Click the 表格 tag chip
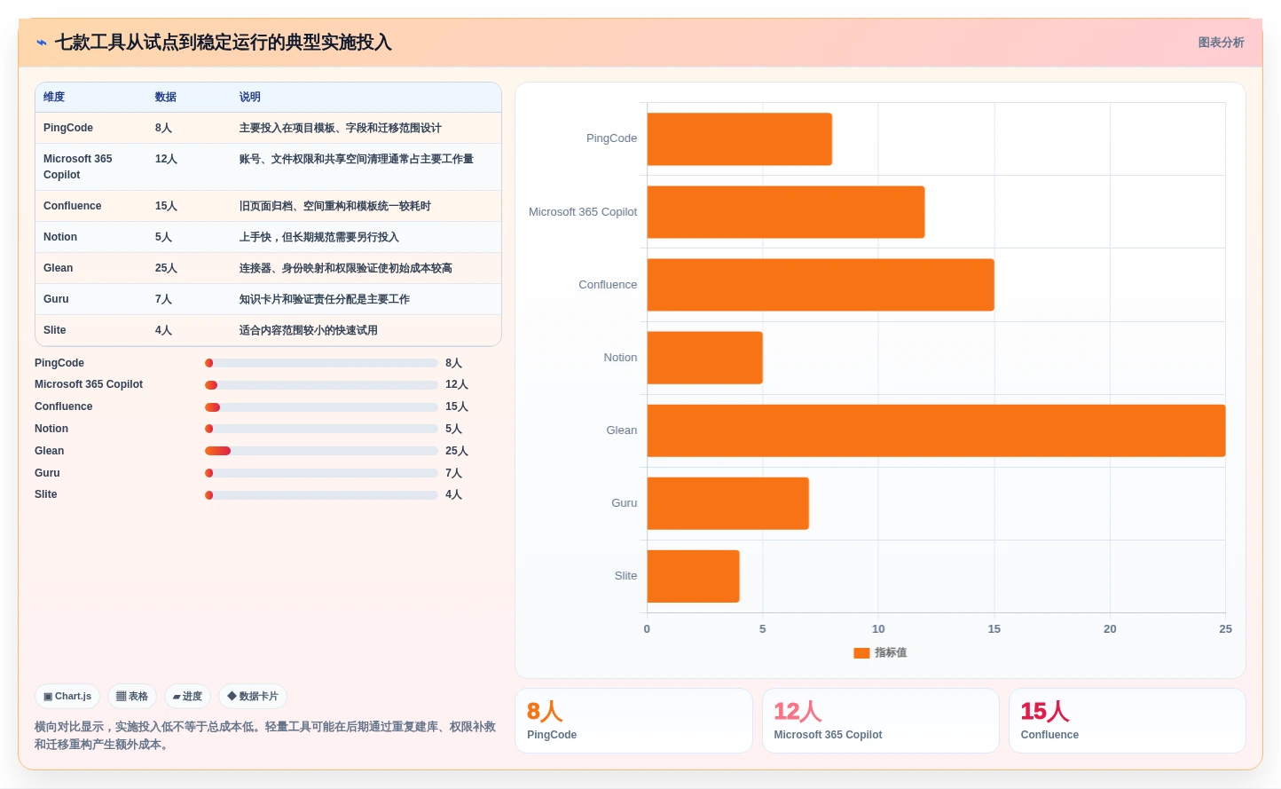Screen dimensions: 1281x789 click(x=132, y=697)
